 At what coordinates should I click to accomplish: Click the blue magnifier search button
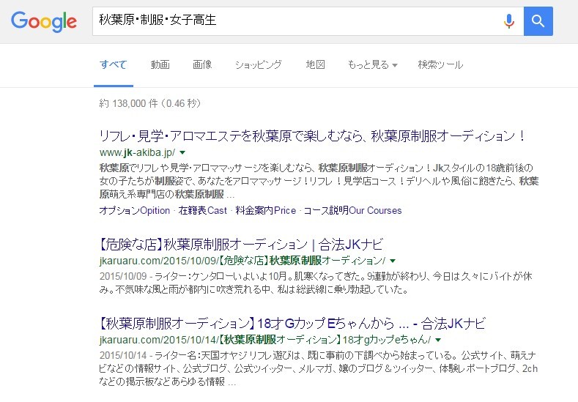tap(538, 21)
